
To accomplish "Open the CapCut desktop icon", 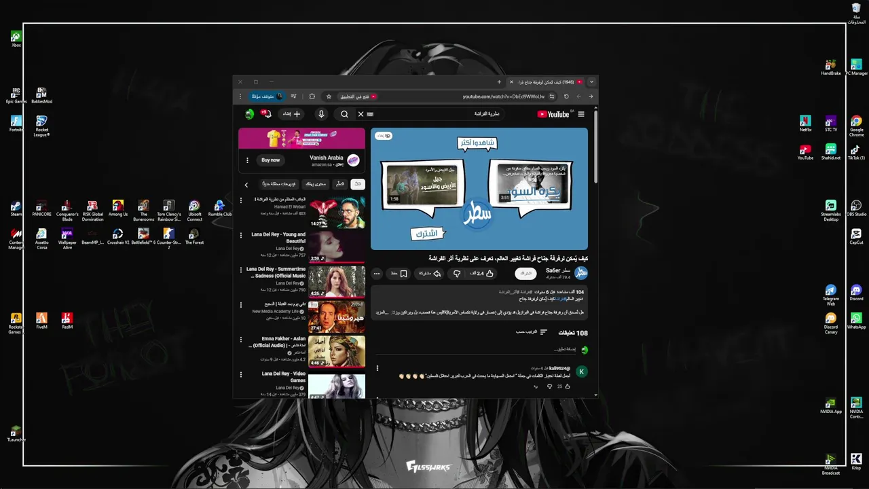I will point(856,236).
